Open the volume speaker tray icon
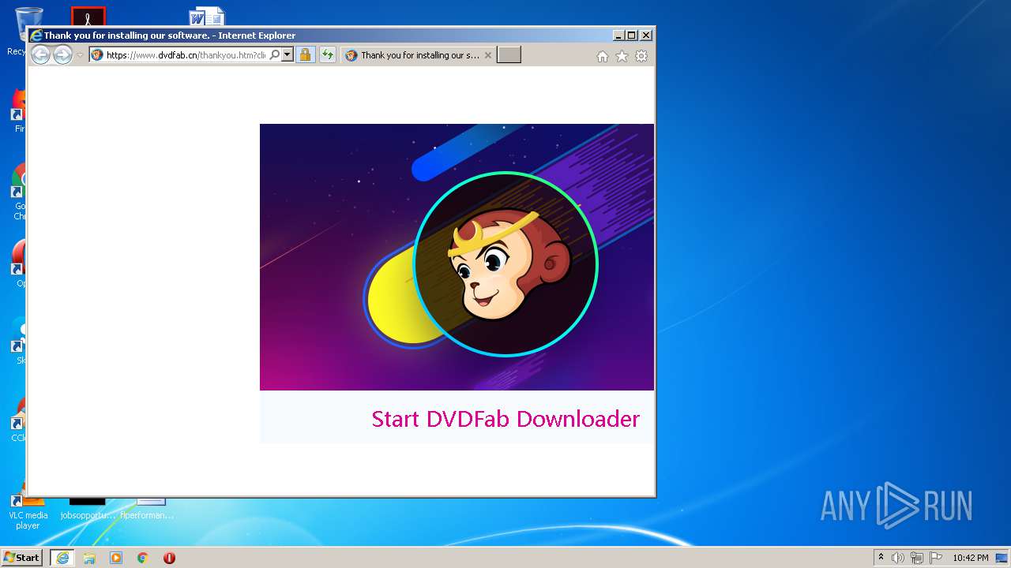 click(x=898, y=558)
